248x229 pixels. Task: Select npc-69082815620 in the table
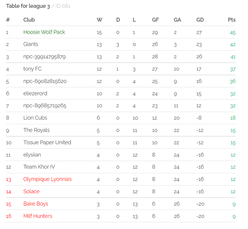point(45,81)
